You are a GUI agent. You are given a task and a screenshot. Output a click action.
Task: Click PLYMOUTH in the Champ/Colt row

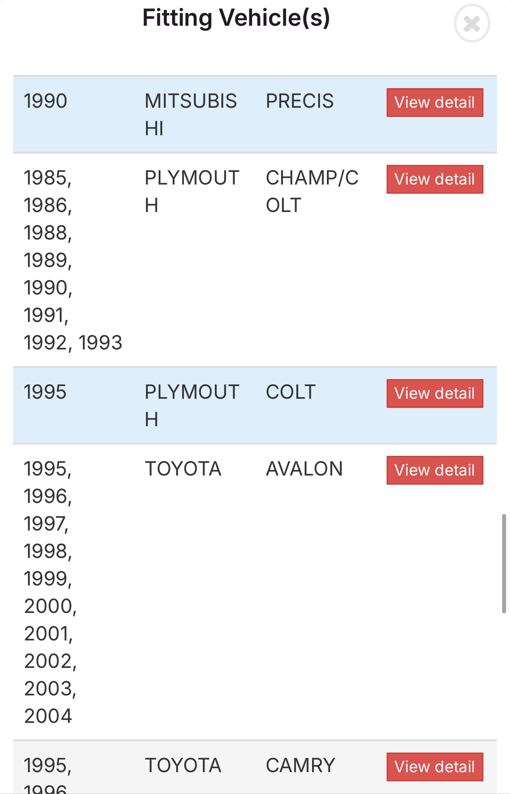192,191
